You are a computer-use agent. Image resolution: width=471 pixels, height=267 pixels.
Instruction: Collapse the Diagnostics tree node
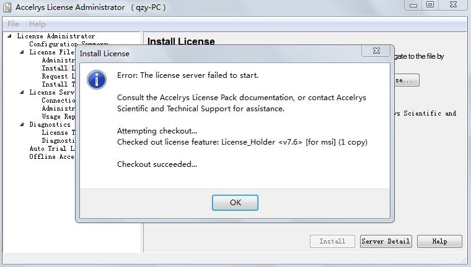[x=22, y=125]
